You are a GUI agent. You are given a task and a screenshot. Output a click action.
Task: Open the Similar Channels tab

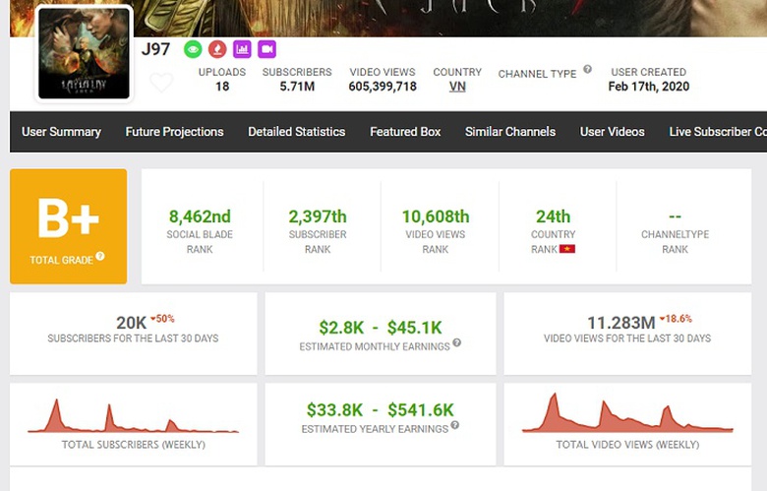pyautogui.click(x=509, y=132)
